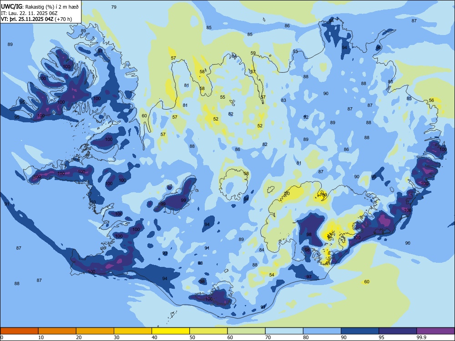Select the medium blue 90–95 legend swatch
This screenshot has width=455, height=341.
[360, 331]
